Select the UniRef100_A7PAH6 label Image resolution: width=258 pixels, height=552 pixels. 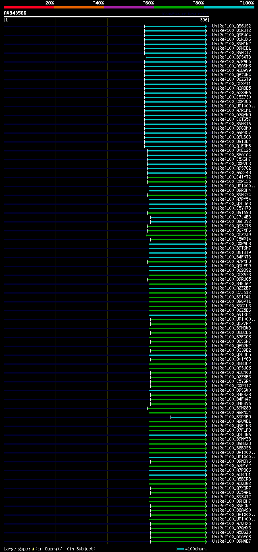[x=231, y=61]
